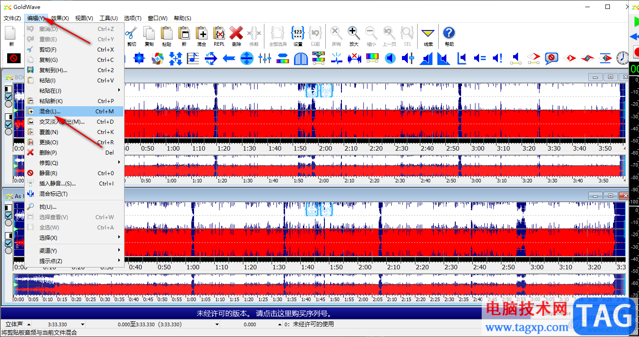Click the circular up-down arrows effect icon

tap(247, 58)
